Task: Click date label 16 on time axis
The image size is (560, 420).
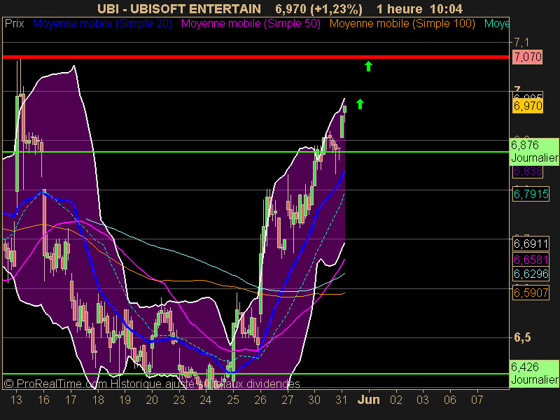Action: [x=43, y=400]
